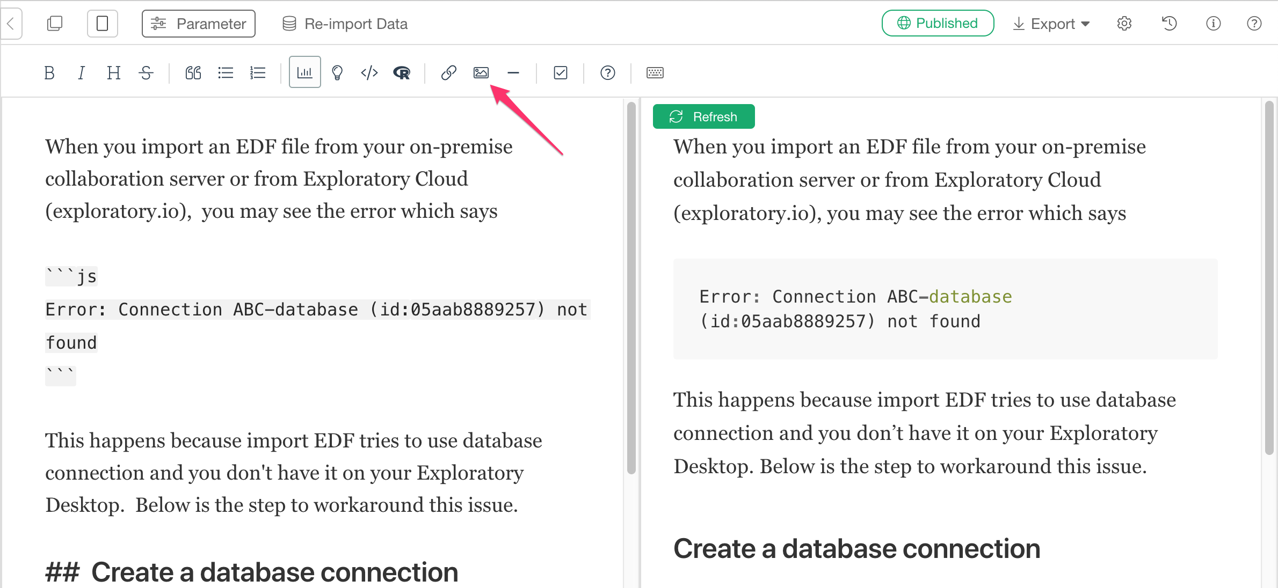Click the editor heading '## Create a database connection'
Screen dimensions: 1278x588
pos(252,572)
